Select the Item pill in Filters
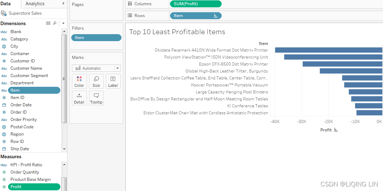This screenshot has height=191, width=383. coord(96,38)
